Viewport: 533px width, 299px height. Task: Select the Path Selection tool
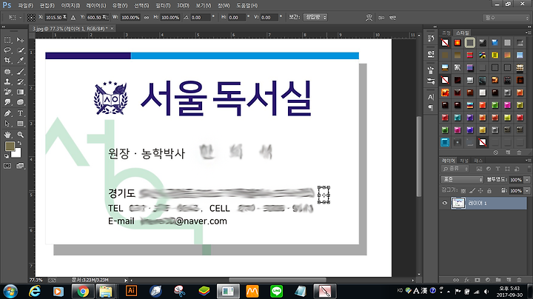tap(7, 124)
